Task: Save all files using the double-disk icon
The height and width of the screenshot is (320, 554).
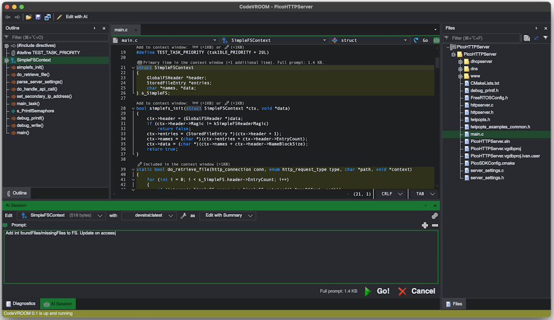Action: tap(47, 17)
